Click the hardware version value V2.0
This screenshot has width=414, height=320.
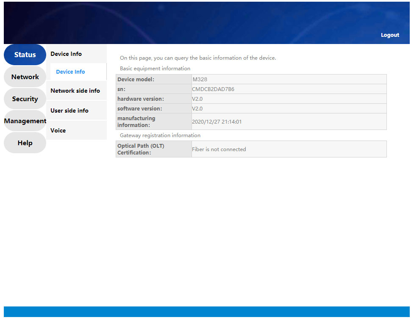(x=197, y=99)
